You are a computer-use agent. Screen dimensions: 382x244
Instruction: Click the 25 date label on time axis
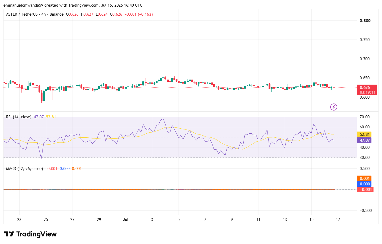click(46, 220)
